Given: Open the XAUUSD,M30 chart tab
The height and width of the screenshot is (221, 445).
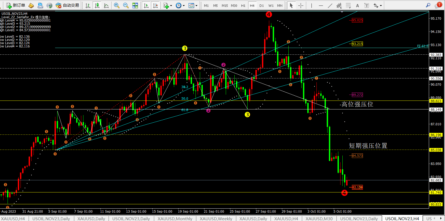Looking at the screenshot, I should pyautogui.click(x=319, y=219).
